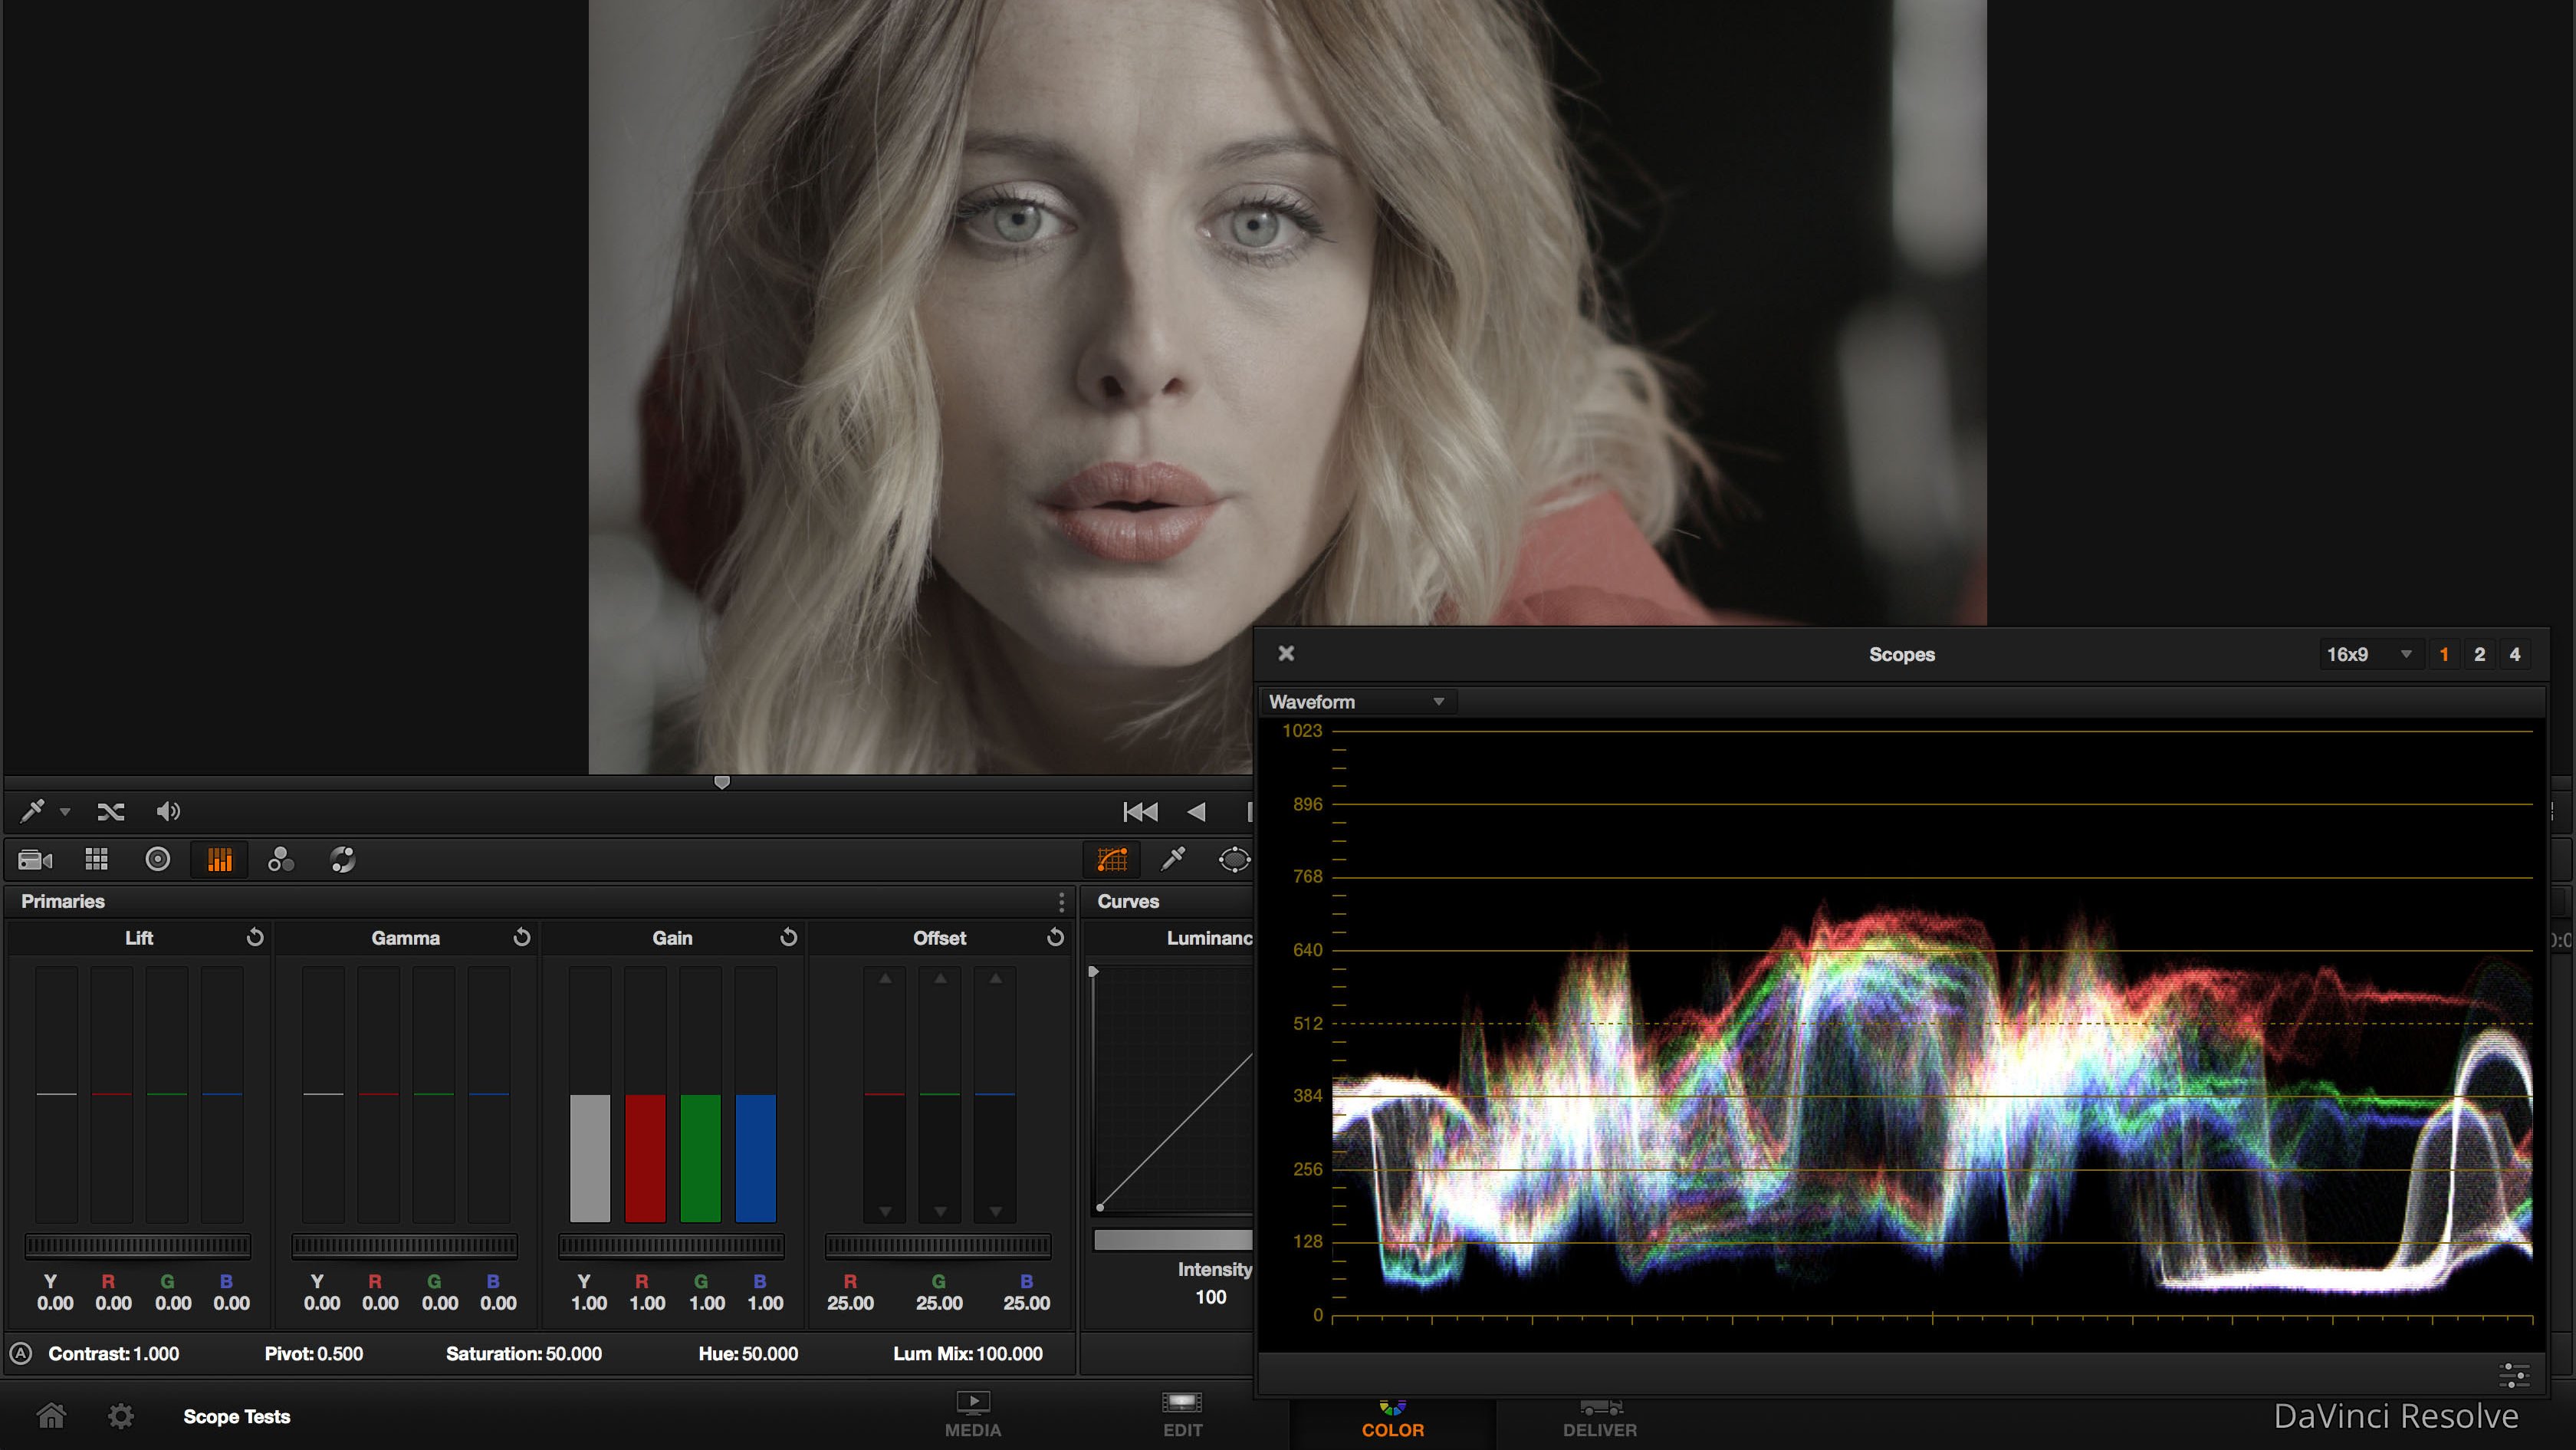The image size is (2576, 1450).
Task: Expand color picker tool dropdown arrow
Action: coord(65,812)
